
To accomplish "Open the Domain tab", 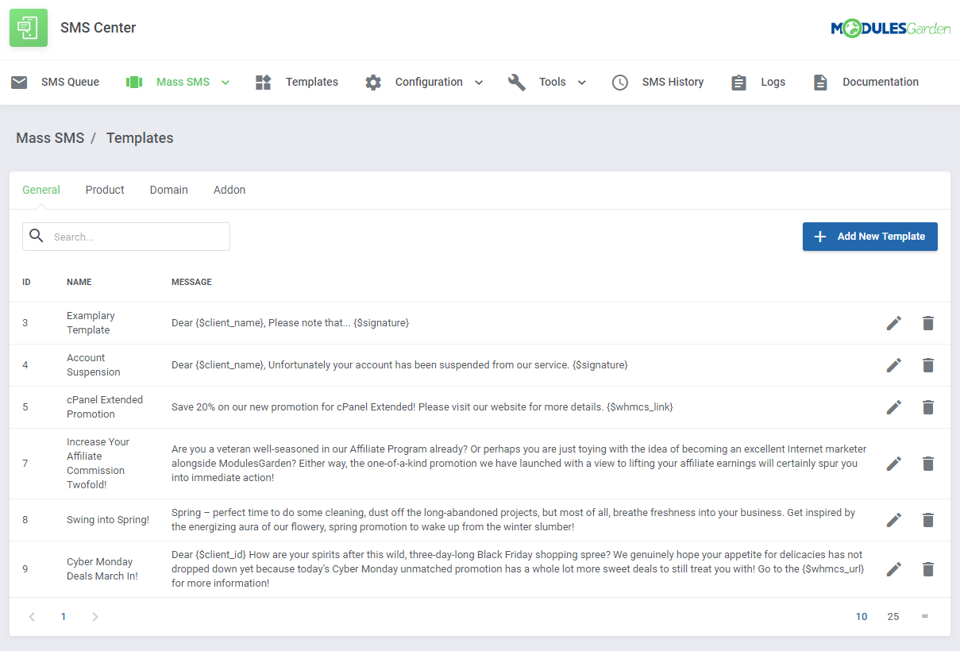I will point(168,190).
